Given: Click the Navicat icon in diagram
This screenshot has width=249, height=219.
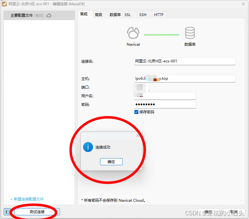Looking at the screenshot, I should point(133,33).
